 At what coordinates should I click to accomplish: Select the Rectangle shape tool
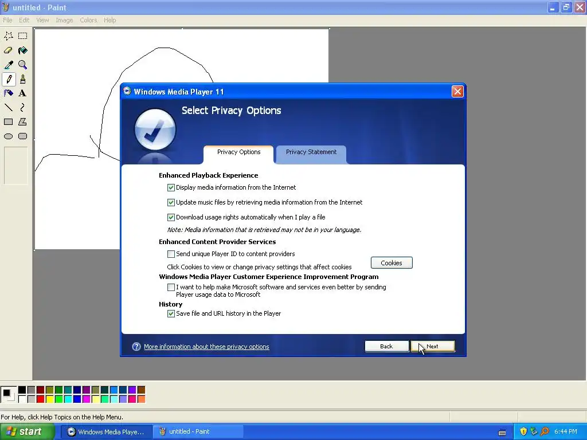pyautogui.click(x=9, y=122)
